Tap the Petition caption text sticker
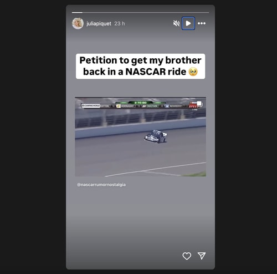The width and height of the screenshot is (277, 274). tap(140, 66)
